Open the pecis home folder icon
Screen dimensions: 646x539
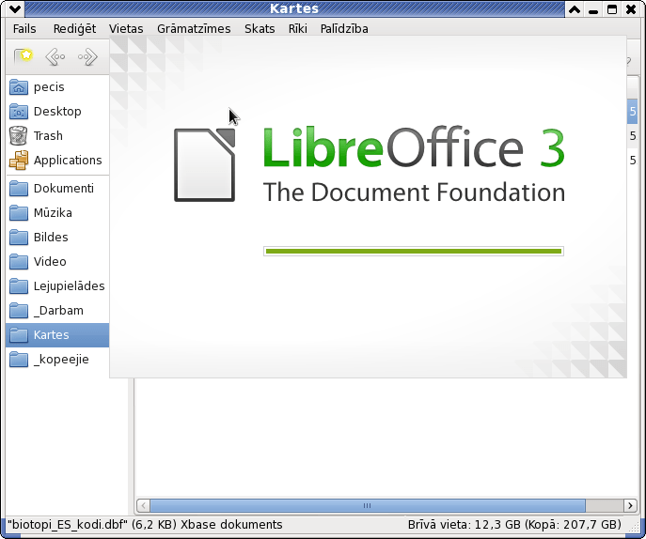[19, 87]
